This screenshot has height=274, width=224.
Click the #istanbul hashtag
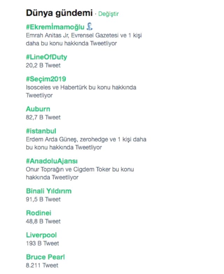(x=41, y=131)
